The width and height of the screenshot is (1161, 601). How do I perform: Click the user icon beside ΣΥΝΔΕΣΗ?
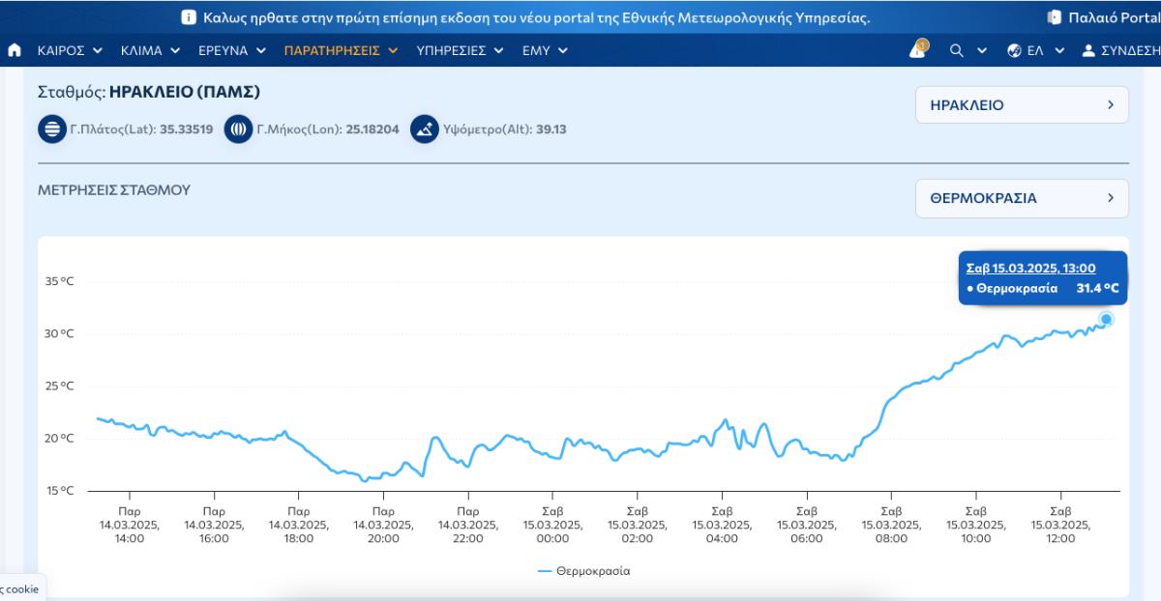[1088, 50]
